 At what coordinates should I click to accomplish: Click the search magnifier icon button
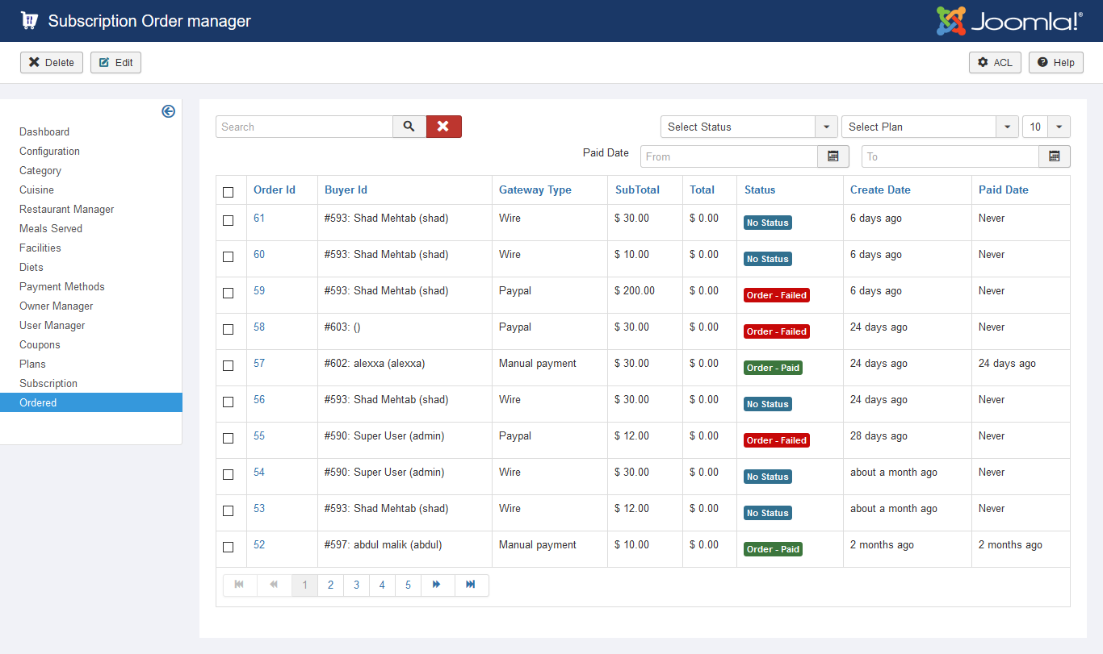[x=409, y=127]
